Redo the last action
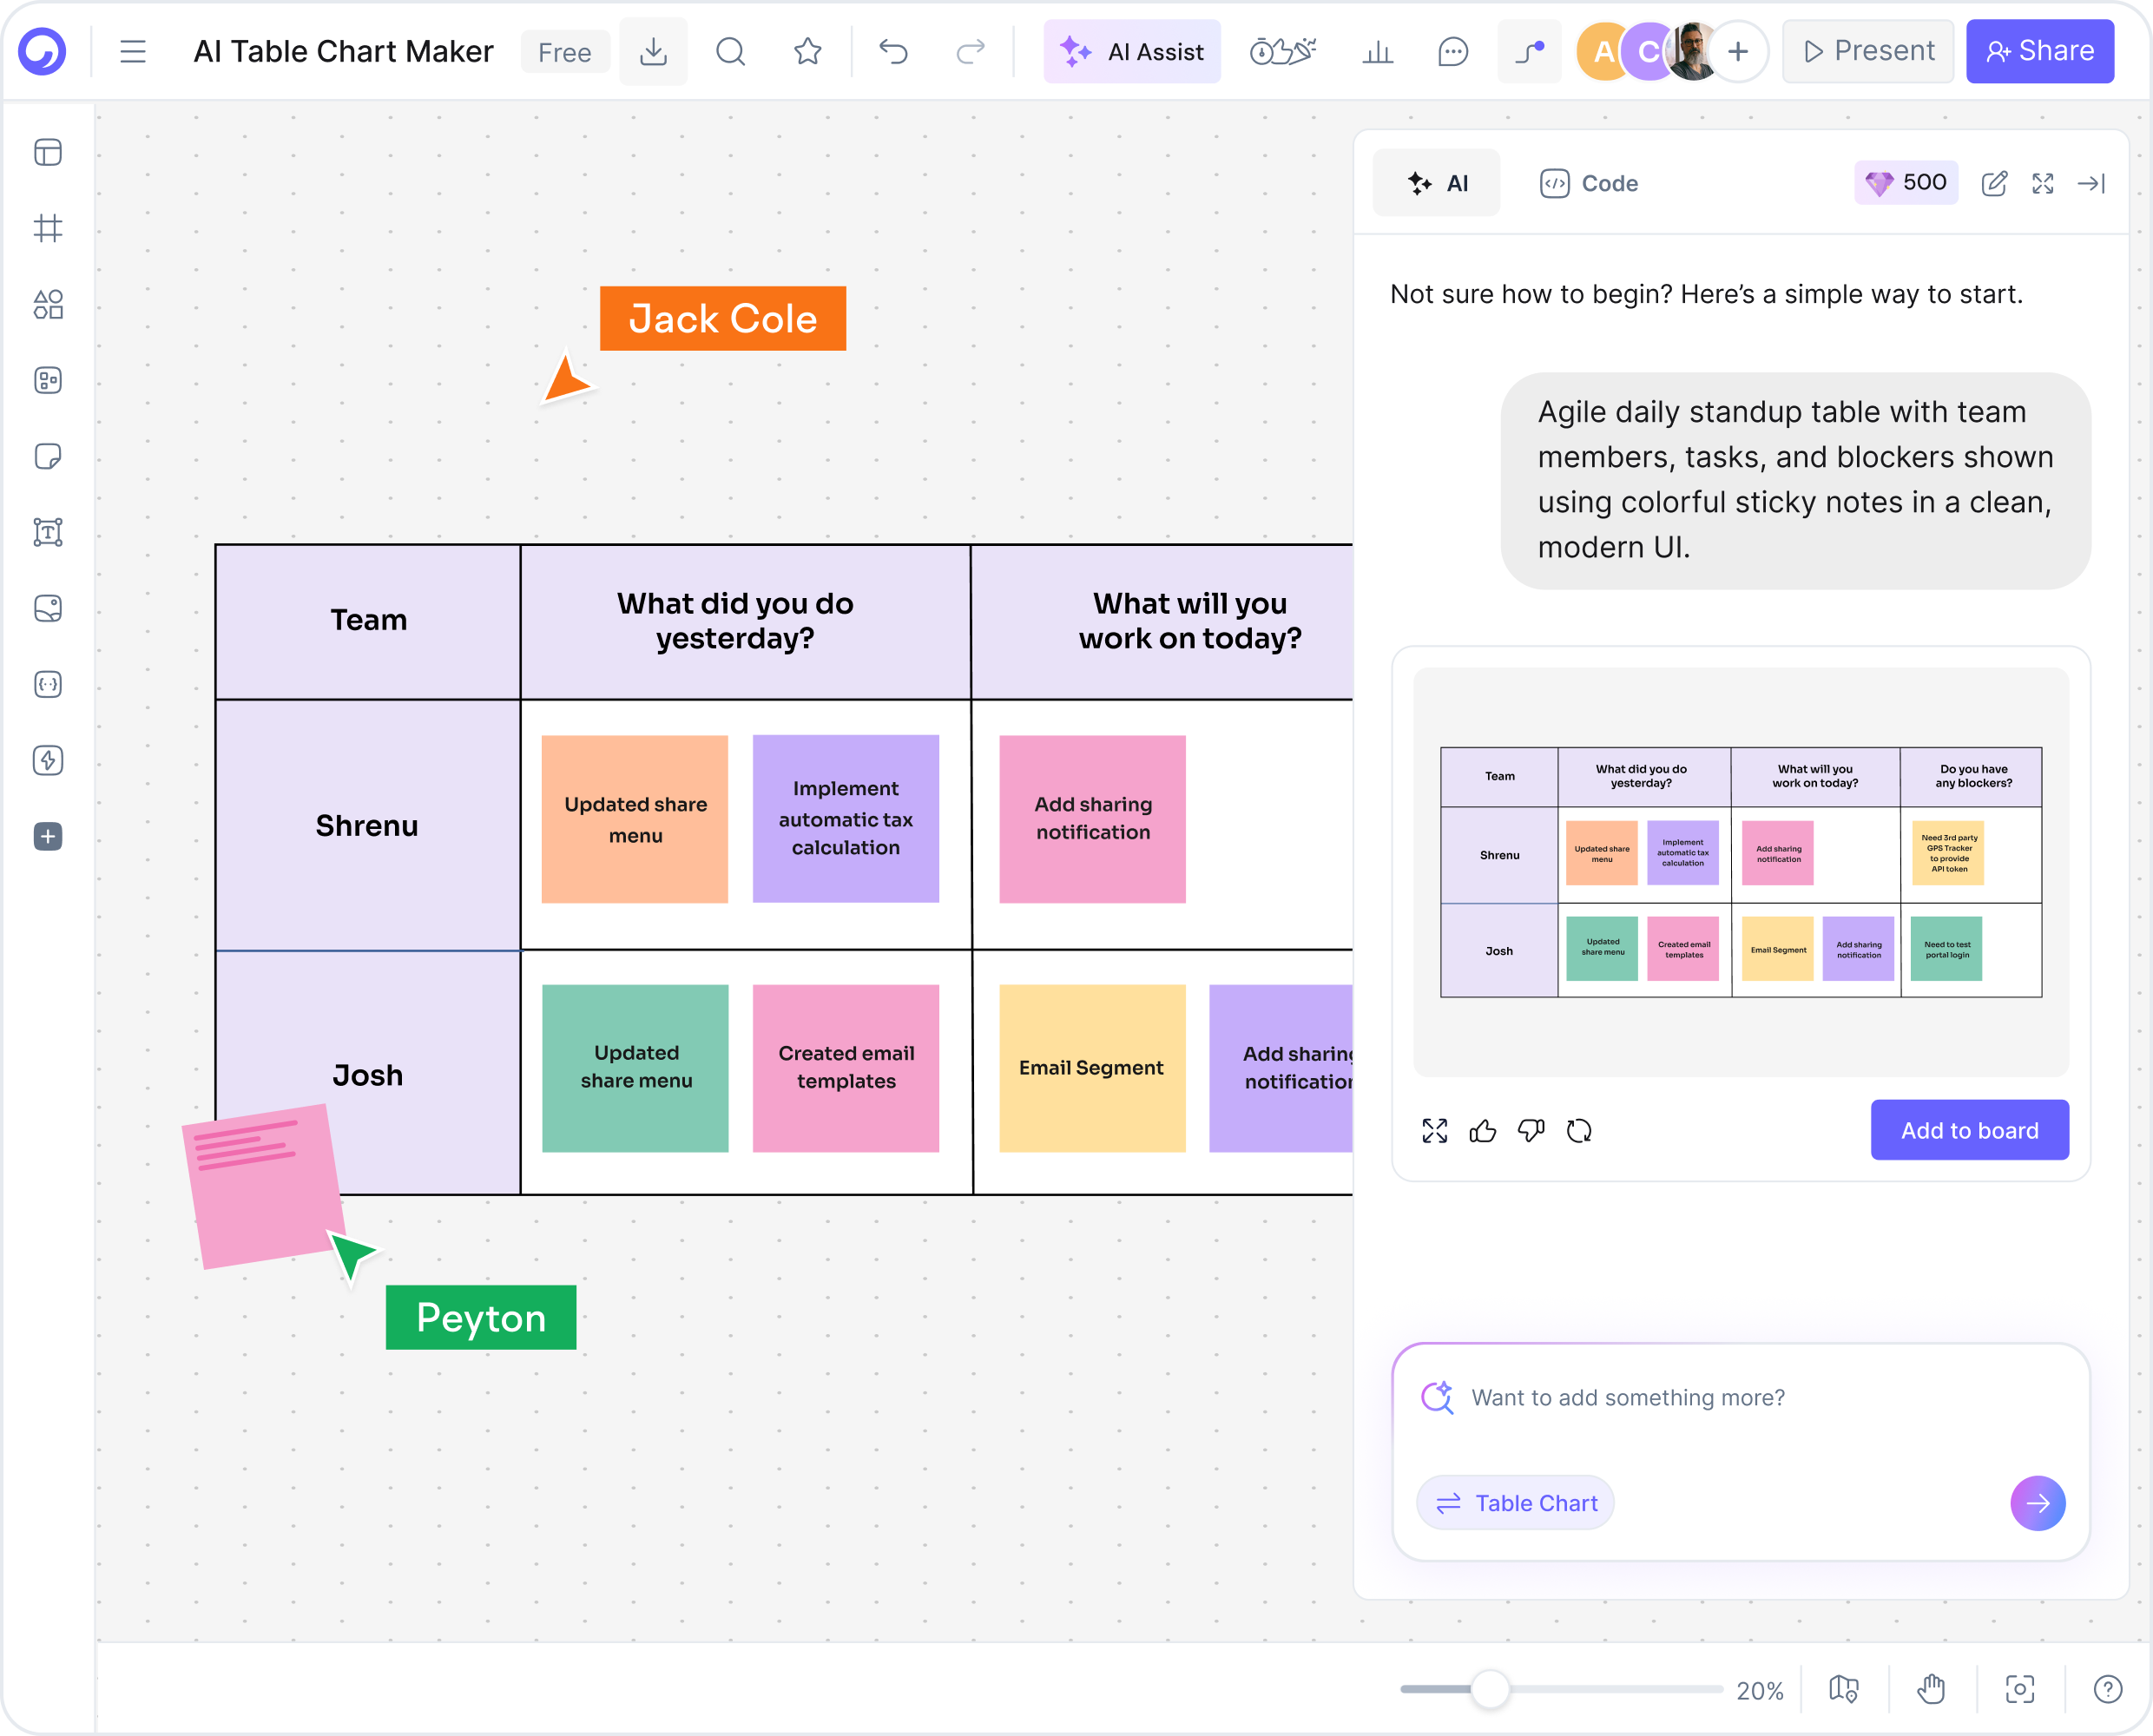 tap(970, 51)
